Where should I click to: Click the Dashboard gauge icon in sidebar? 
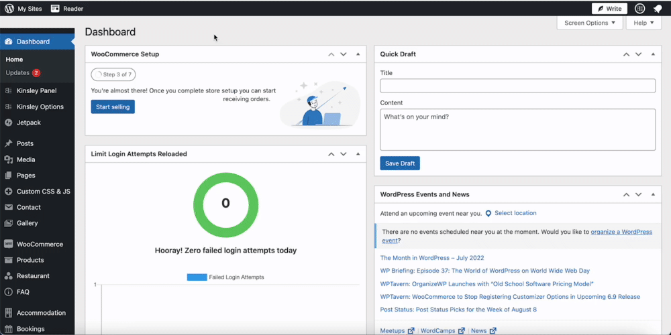[x=8, y=42]
